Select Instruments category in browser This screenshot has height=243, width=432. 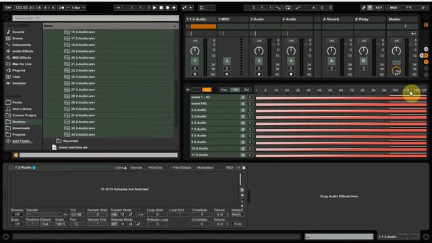click(x=22, y=45)
